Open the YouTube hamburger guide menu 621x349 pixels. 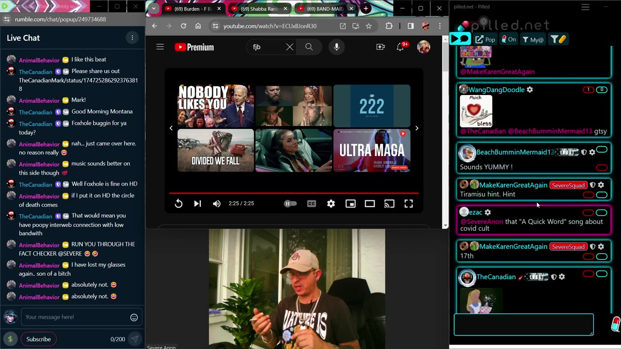(160, 47)
